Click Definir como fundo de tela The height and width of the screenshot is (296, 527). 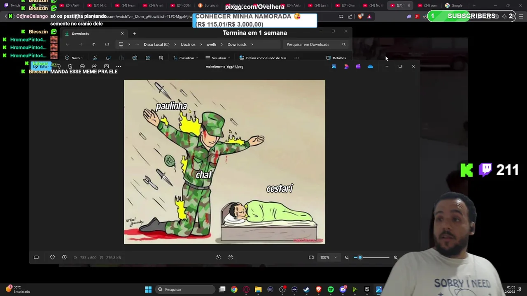(x=263, y=58)
